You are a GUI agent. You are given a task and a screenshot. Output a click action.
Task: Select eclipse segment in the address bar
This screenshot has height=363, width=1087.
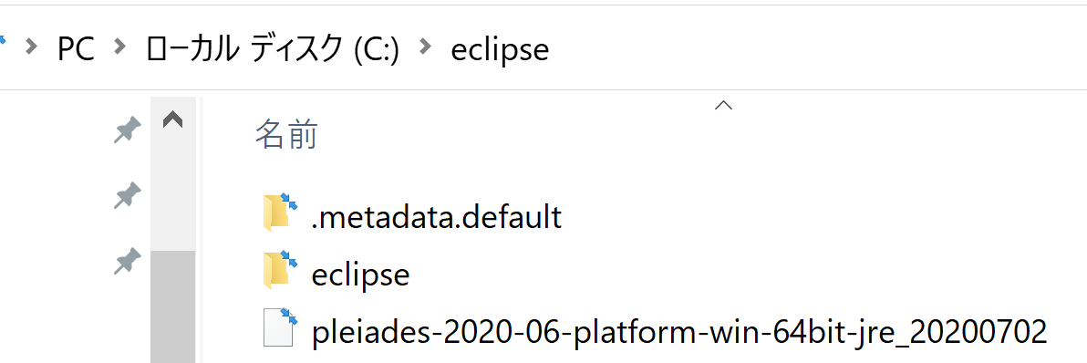[x=500, y=50]
